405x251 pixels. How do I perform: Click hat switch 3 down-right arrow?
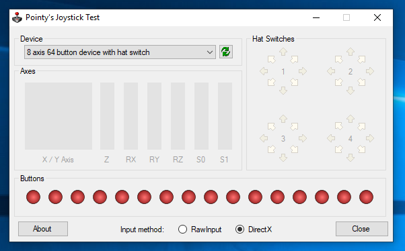coord(294,149)
